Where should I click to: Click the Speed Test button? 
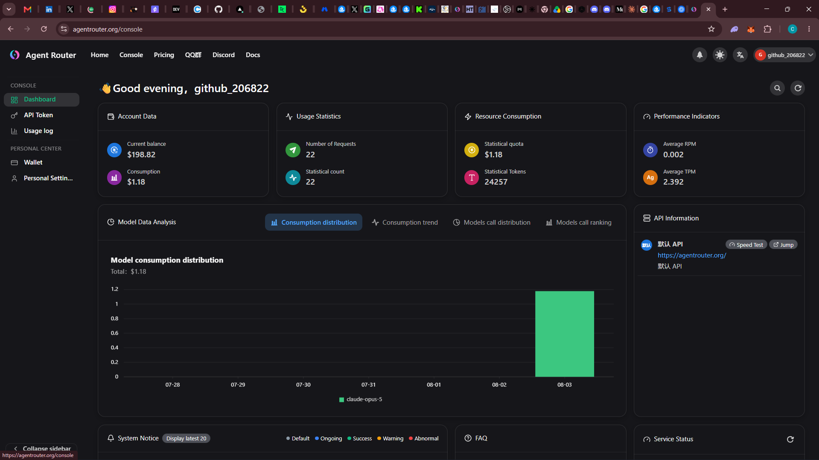pos(746,245)
